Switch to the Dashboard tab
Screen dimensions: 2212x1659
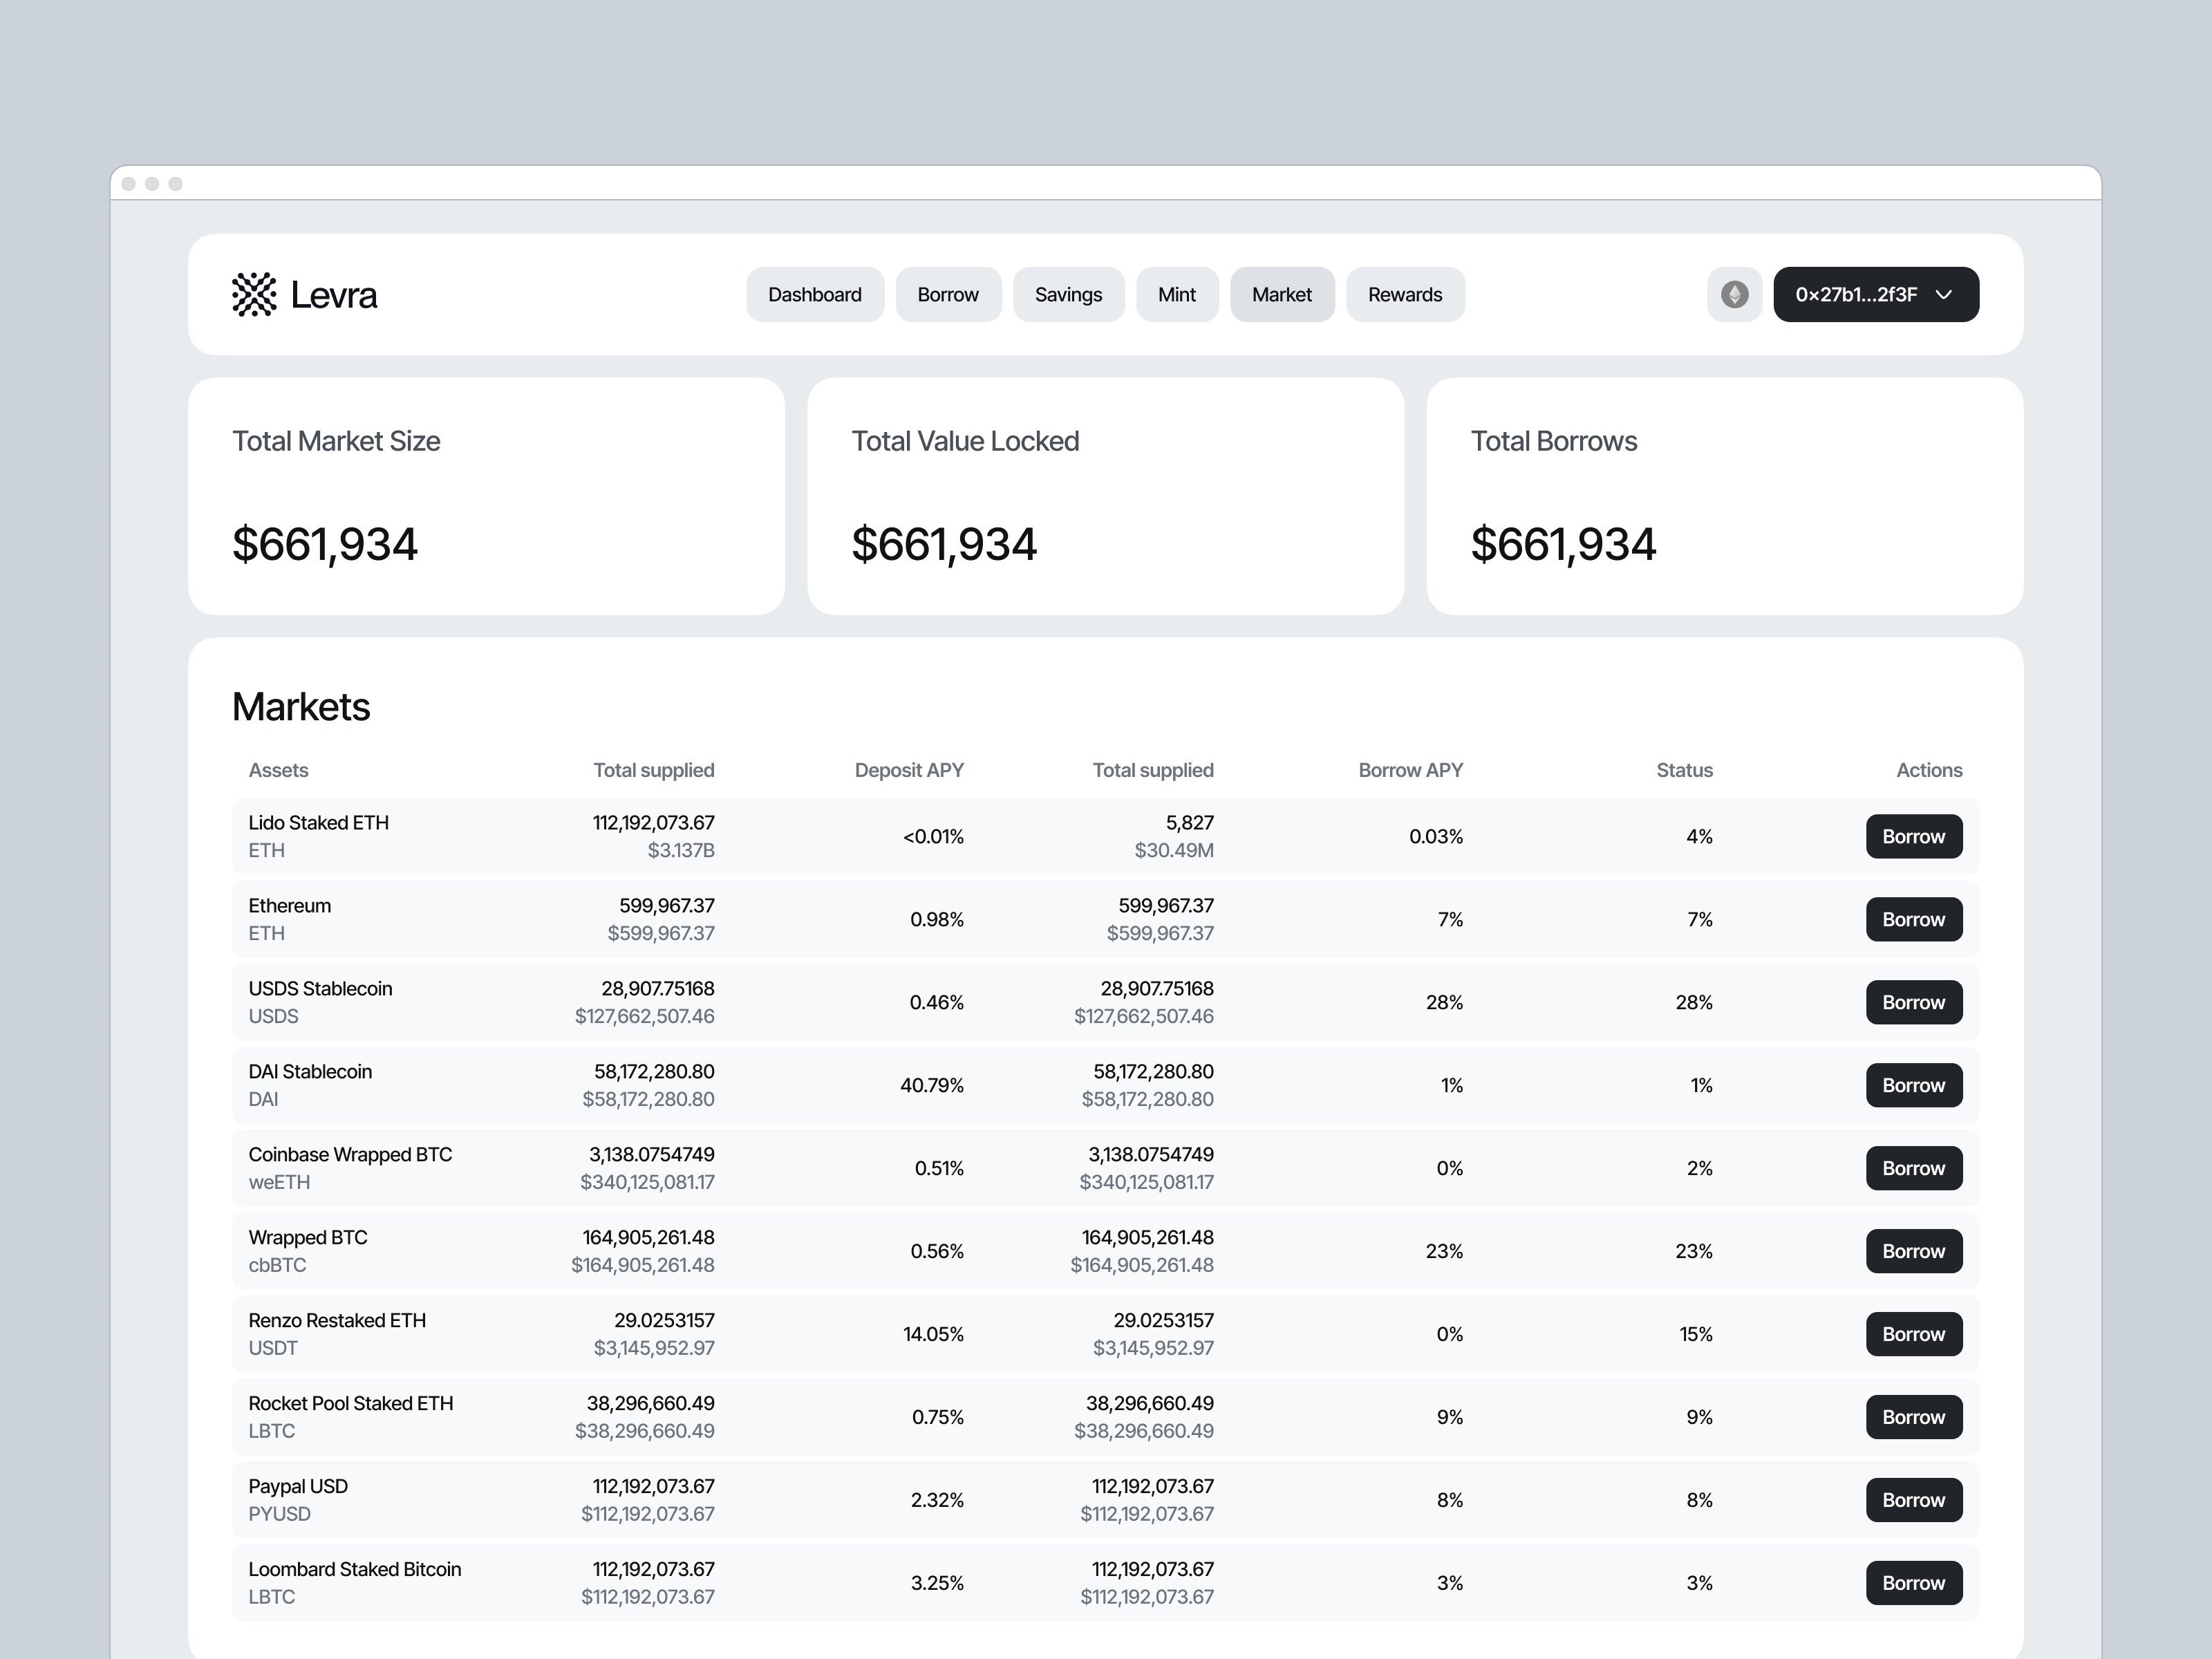[x=814, y=294]
